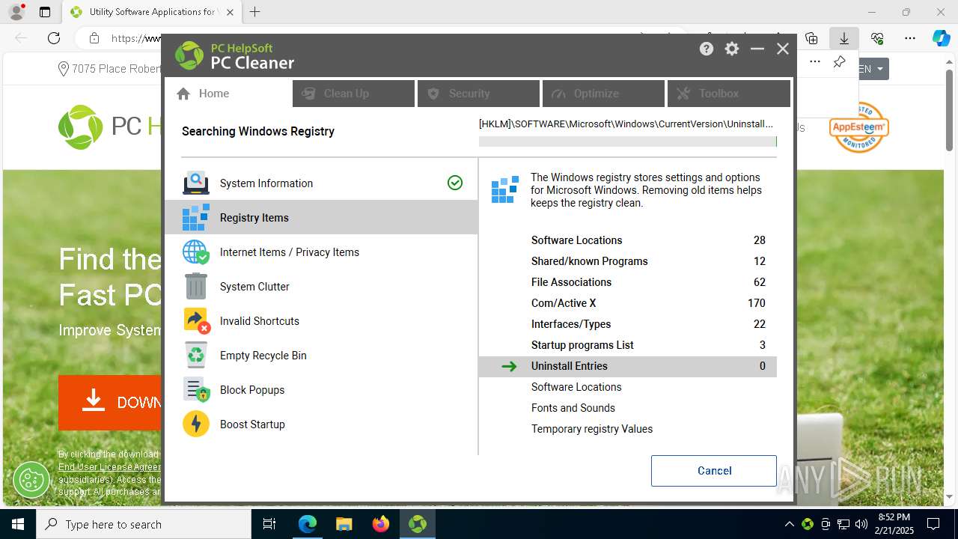958x539 pixels.
Task: Open Browser essentials icon in Edge
Action: 877,38
